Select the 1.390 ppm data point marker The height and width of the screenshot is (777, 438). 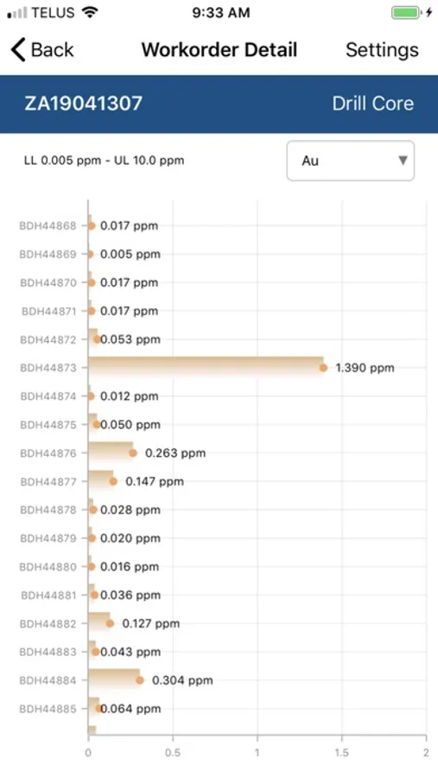tap(323, 368)
